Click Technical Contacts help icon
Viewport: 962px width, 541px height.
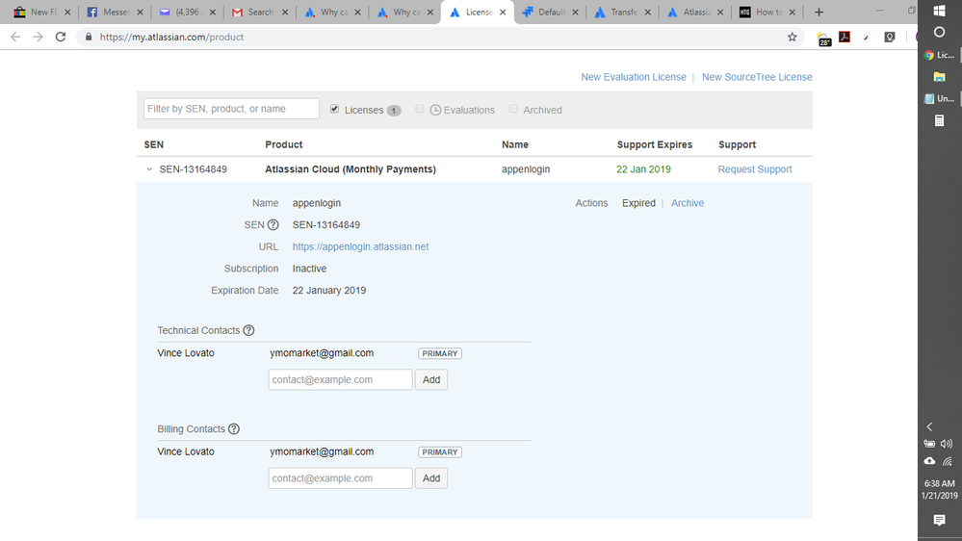click(x=248, y=330)
